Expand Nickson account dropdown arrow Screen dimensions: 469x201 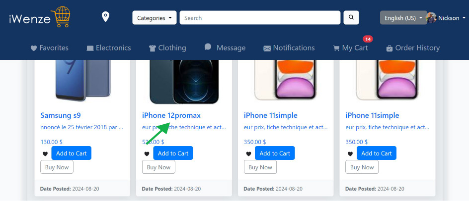(464, 18)
